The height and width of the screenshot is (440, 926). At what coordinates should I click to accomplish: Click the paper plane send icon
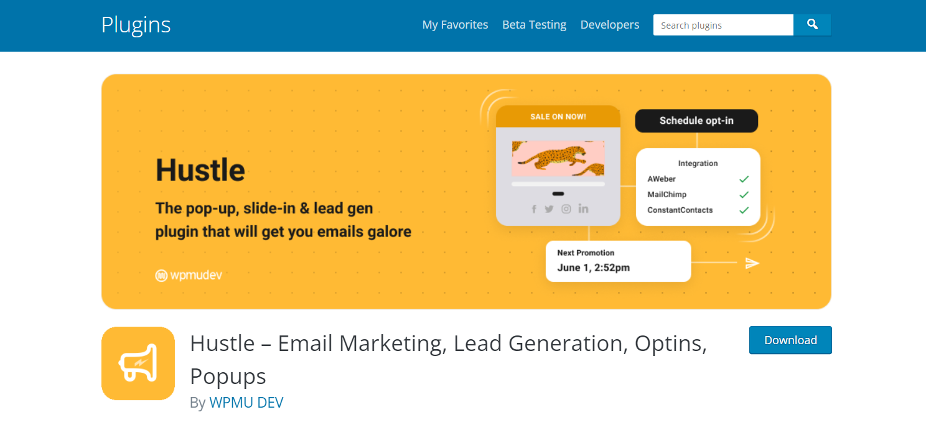tap(752, 263)
